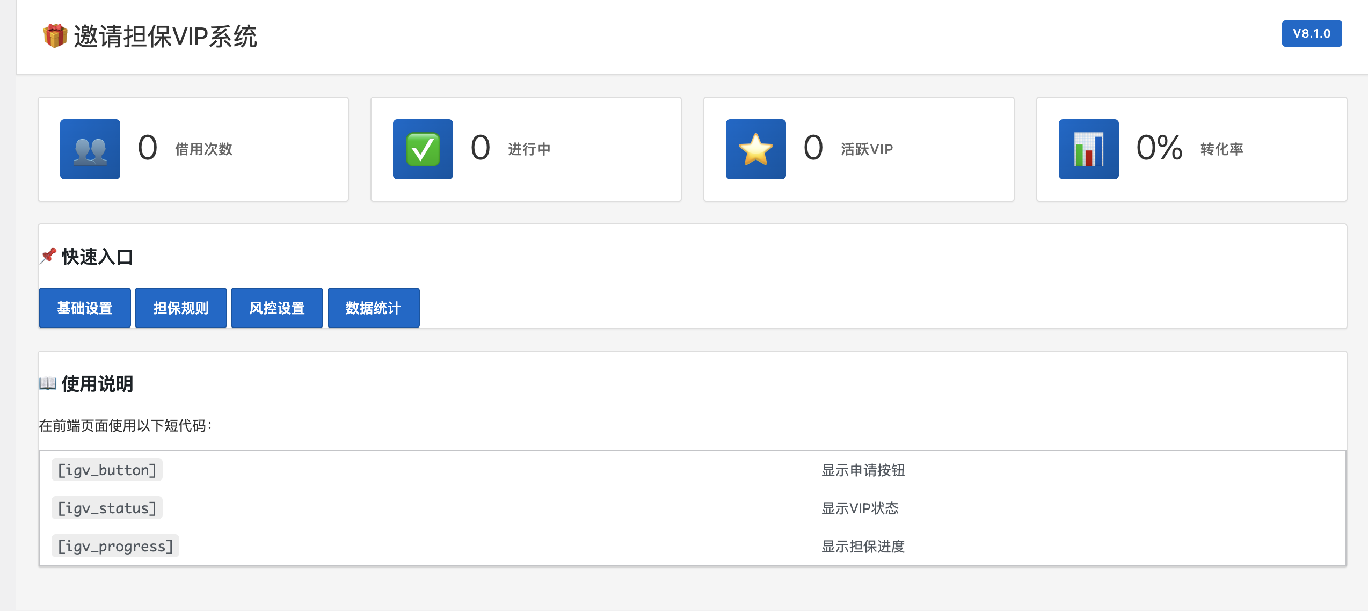Open 数据统计 statistics page
Viewport: 1368px width, 611px height.
pyautogui.click(x=373, y=308)
